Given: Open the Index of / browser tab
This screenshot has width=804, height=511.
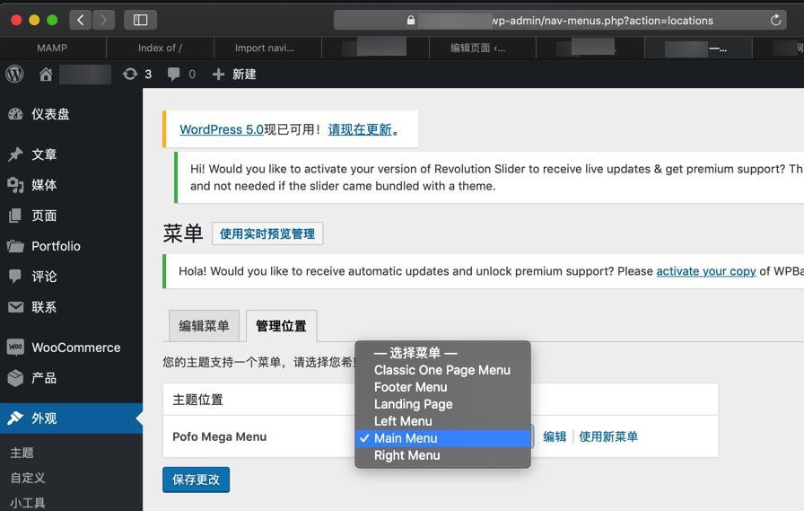Looking at the screenshot, I should pyautogui.click(x=160, y=48).
